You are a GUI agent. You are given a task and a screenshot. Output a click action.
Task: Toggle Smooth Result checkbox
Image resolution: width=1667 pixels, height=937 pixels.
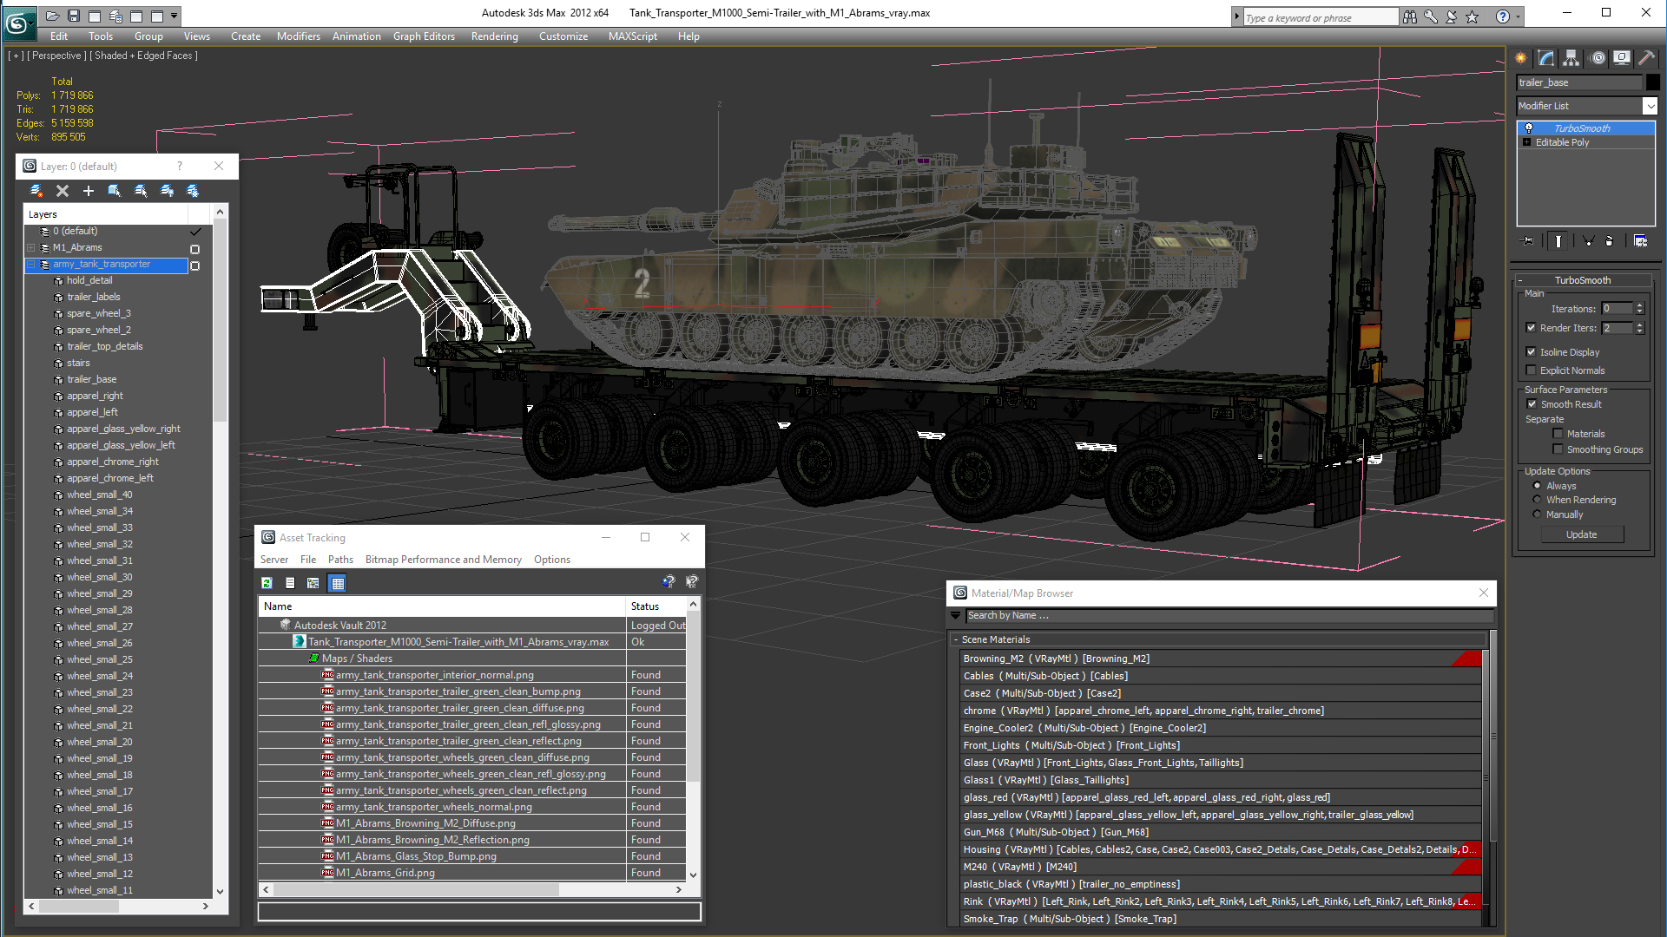[1532, 404]
